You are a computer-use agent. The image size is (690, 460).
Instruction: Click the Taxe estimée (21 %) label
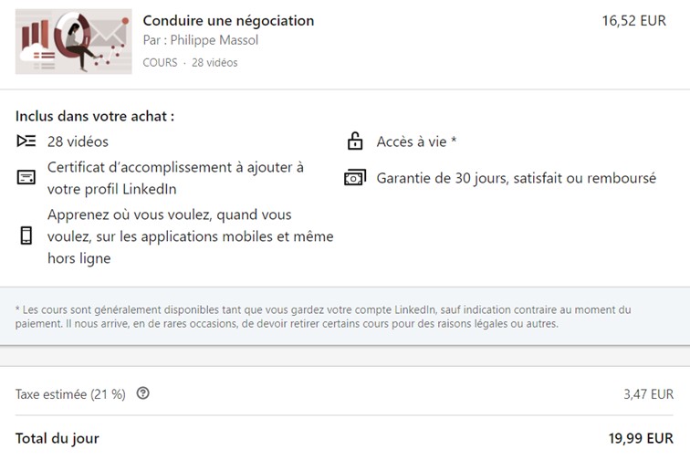click(70, 394)
